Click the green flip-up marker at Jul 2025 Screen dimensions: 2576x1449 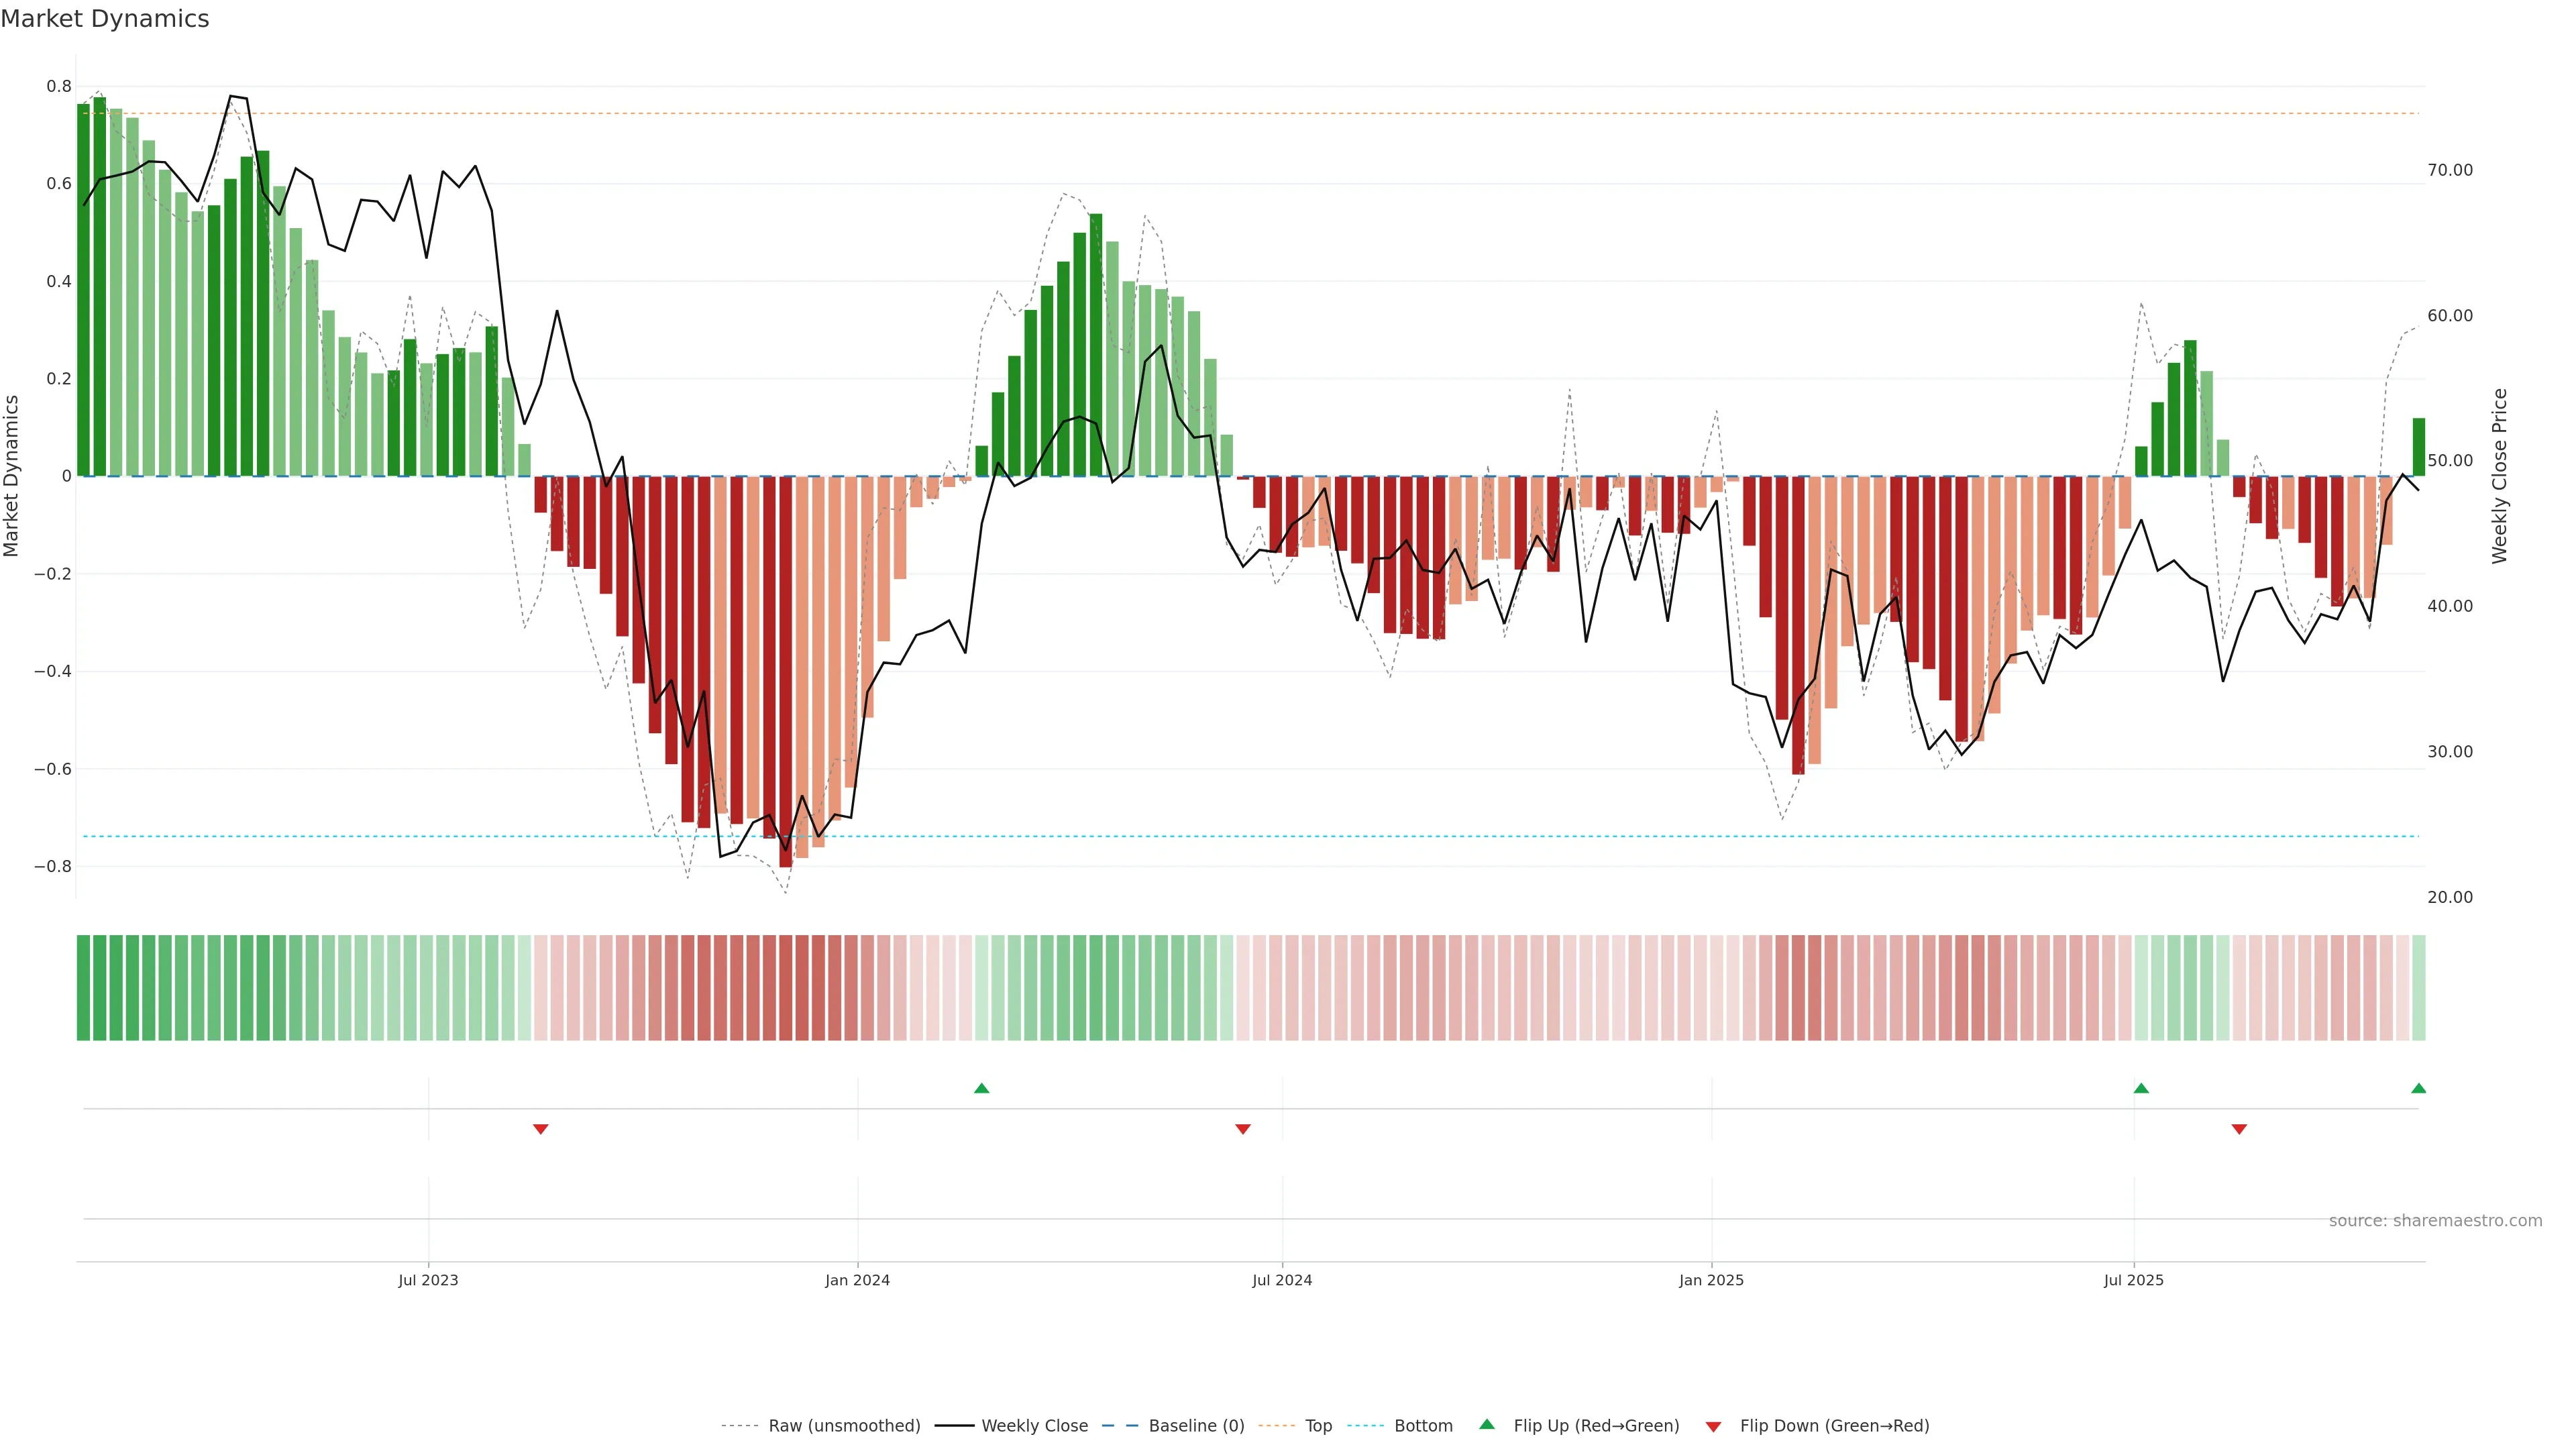pyautogui.click(x=2141, y=1088)
